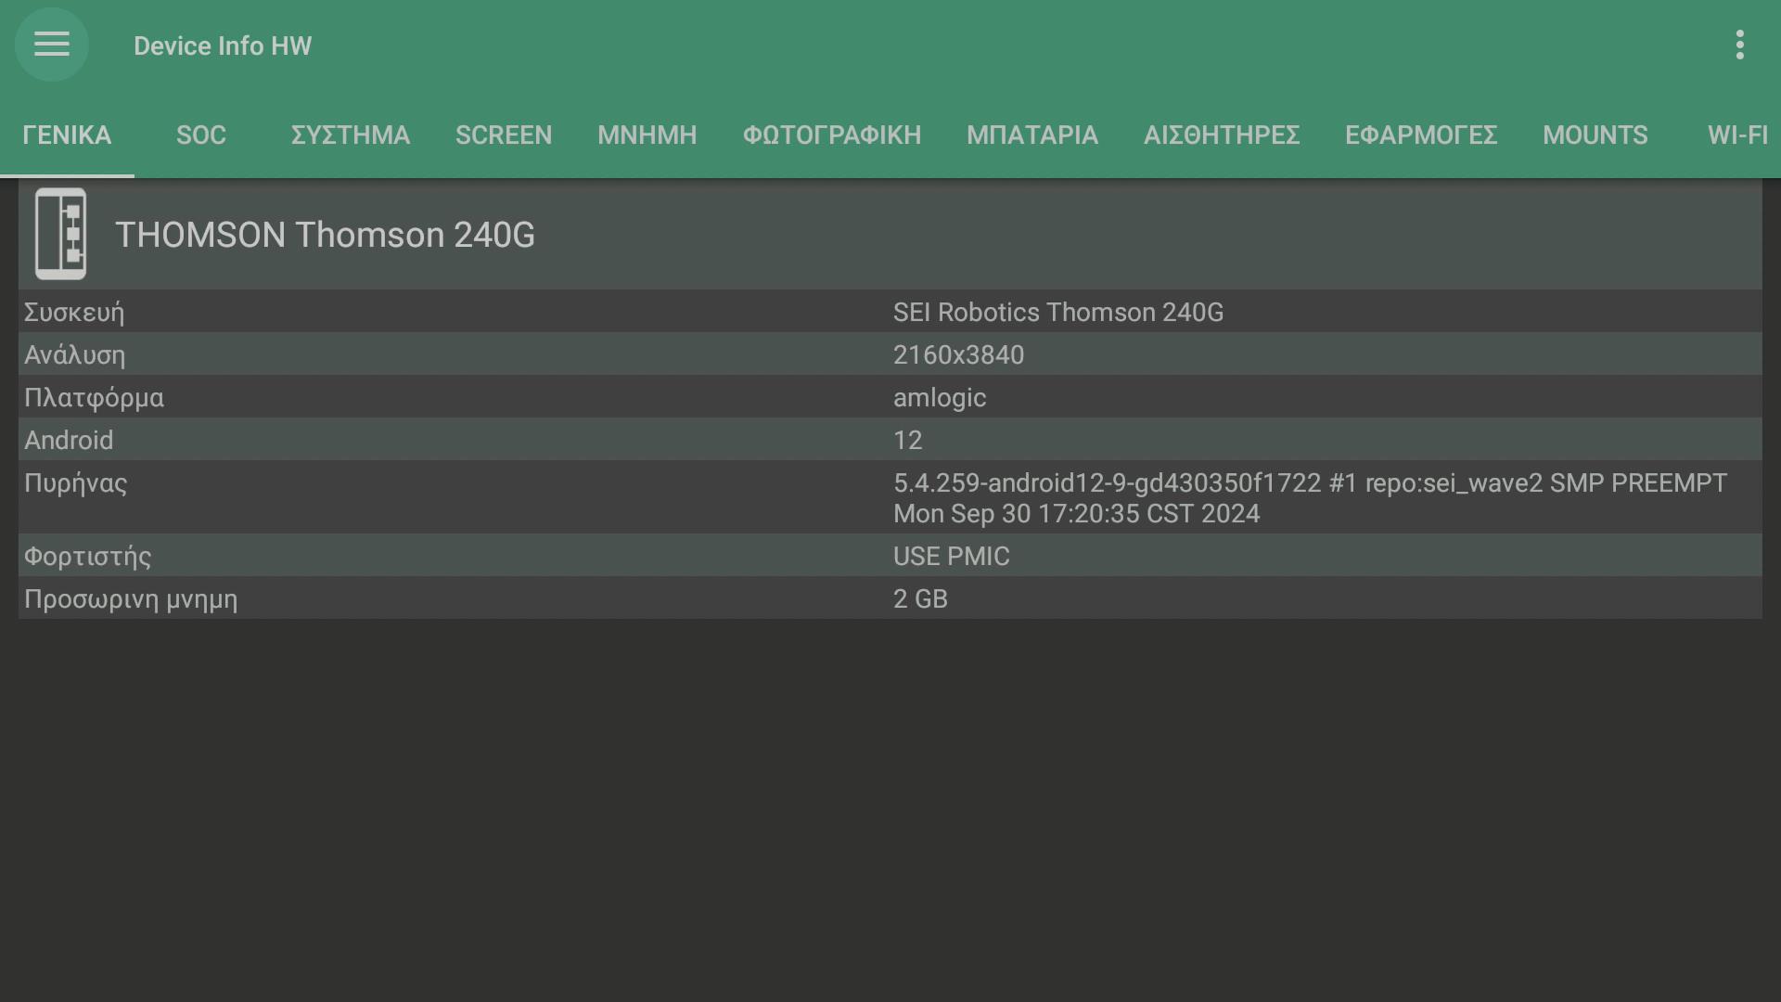The image size is (1781, 1002).
Task: Go to the MOUNTS tab
Action: (1595, 135)
